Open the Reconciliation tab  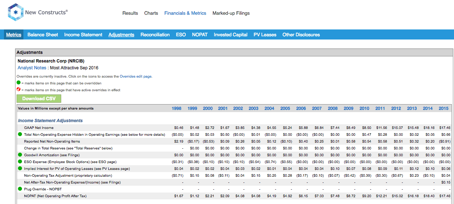[155, 35]
